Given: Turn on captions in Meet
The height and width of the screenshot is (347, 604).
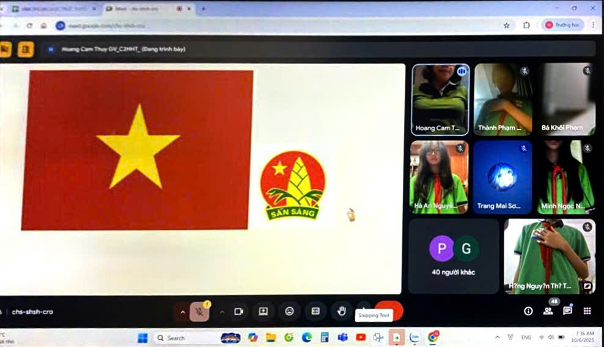Looking at the screenshot, I should 315,311.
